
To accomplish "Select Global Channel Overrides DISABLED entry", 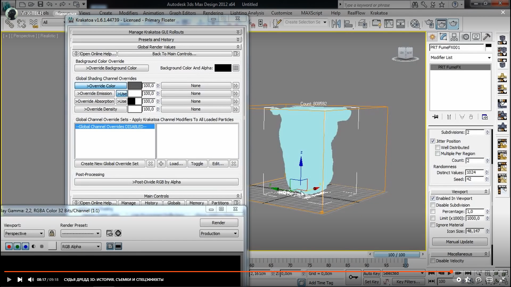I will click(x=115, y=127).
